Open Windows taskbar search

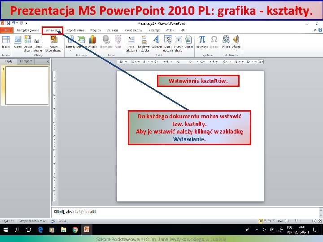pyautogui.click(x=17, y=230)
